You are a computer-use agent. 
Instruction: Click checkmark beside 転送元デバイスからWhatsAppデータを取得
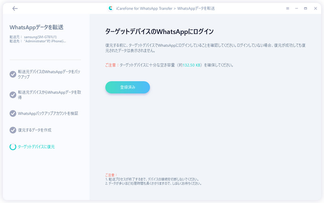point(13,95)
